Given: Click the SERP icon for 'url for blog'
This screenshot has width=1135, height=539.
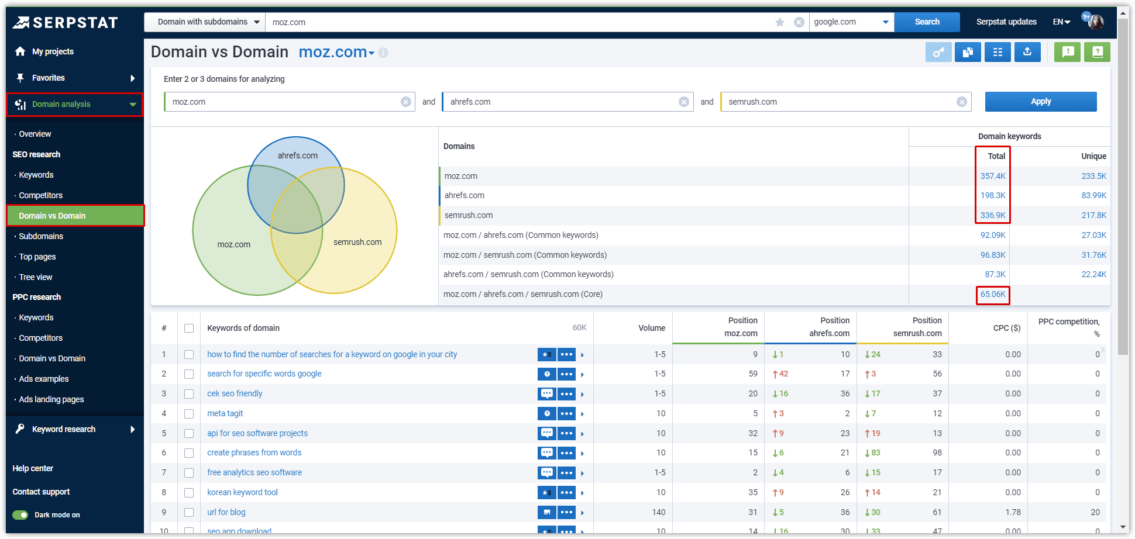Looking at the screenshot, I should coord(546,513).
